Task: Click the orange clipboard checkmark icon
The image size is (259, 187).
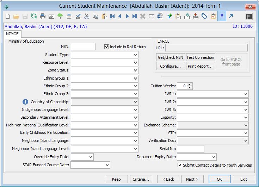Action: click(213, 16)
